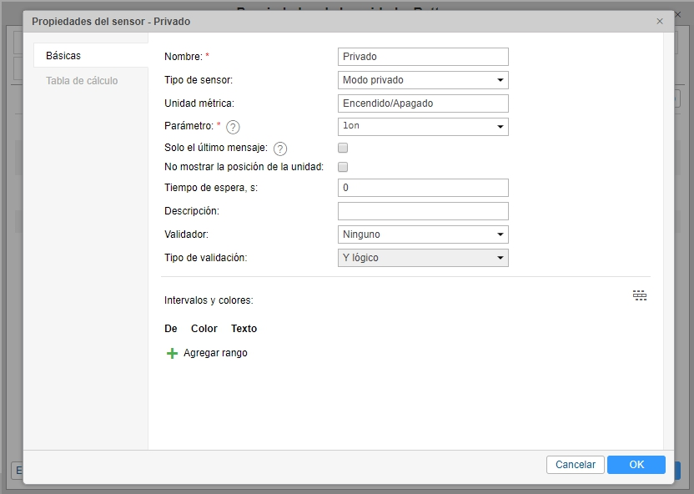The image size is (694, 494).
Task: Click the Tiempo de espera field showing 0
Action: click(x=421, y=188)
